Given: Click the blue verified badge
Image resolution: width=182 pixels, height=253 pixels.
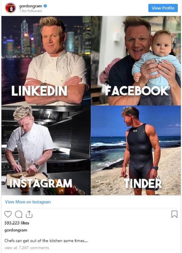Looking at the screenshot, I should click(45, 6).
